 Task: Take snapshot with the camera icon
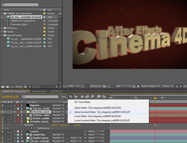(104, 86)
